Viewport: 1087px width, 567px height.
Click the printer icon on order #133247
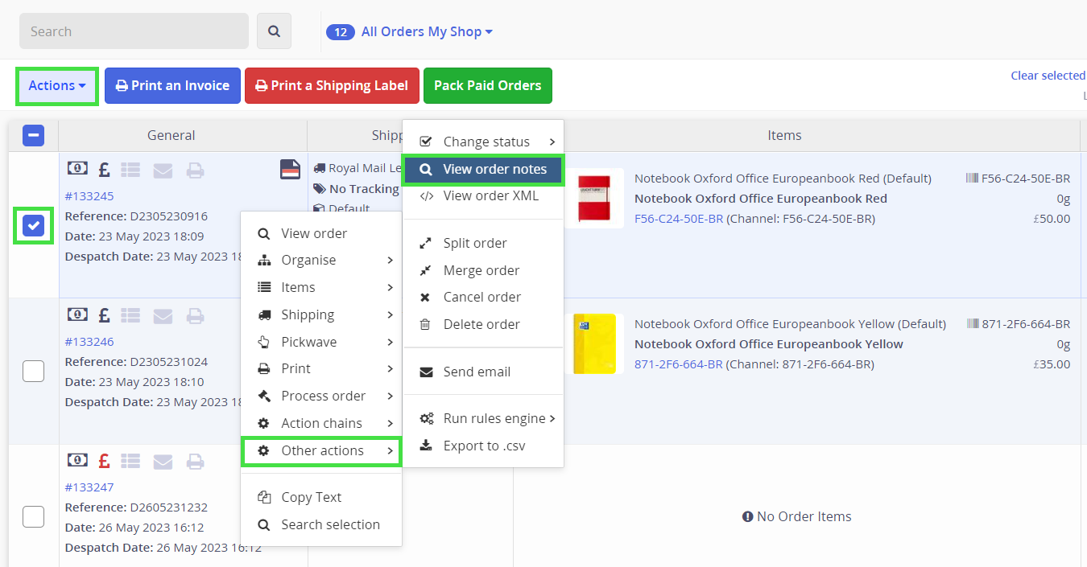coord(195,461)
